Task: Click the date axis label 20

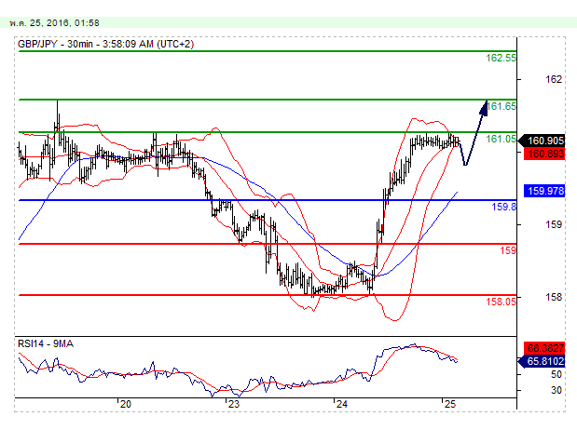Action: [126, 404]
